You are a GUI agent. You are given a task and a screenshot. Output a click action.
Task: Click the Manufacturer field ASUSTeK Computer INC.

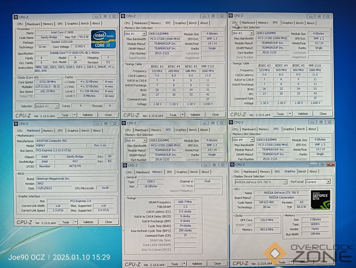(x=75, y=141)
